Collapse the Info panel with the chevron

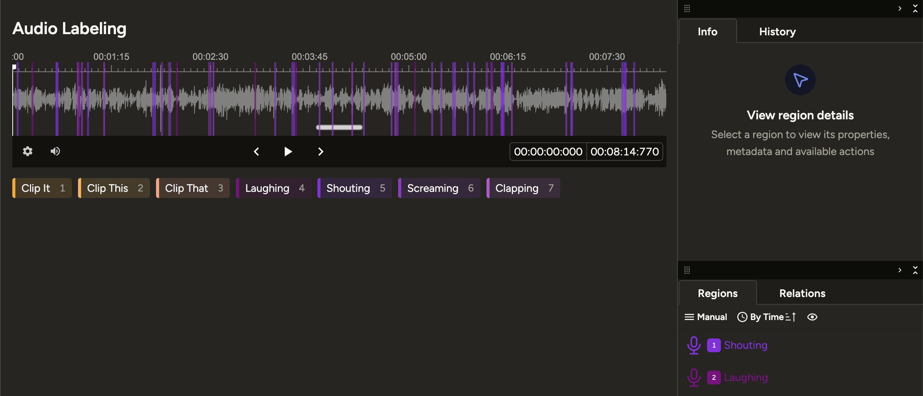tap(900, 8)
